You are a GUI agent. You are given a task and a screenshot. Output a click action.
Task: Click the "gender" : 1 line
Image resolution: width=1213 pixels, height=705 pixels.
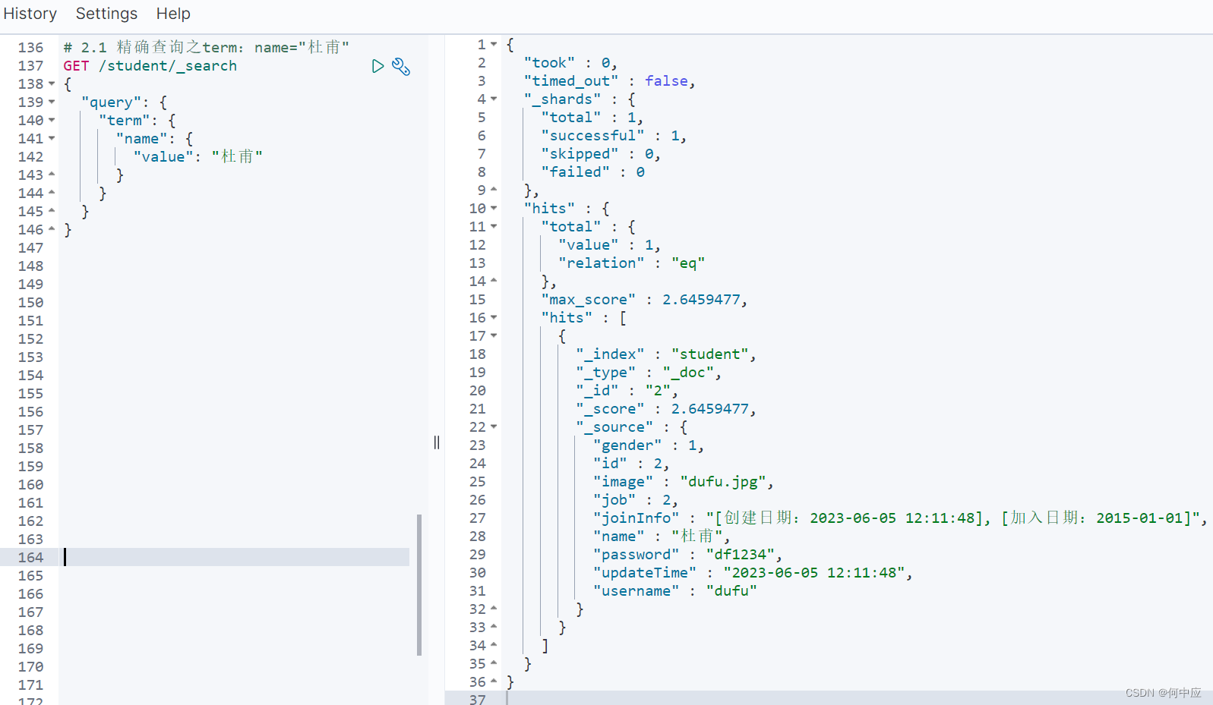tap(649, 445)
